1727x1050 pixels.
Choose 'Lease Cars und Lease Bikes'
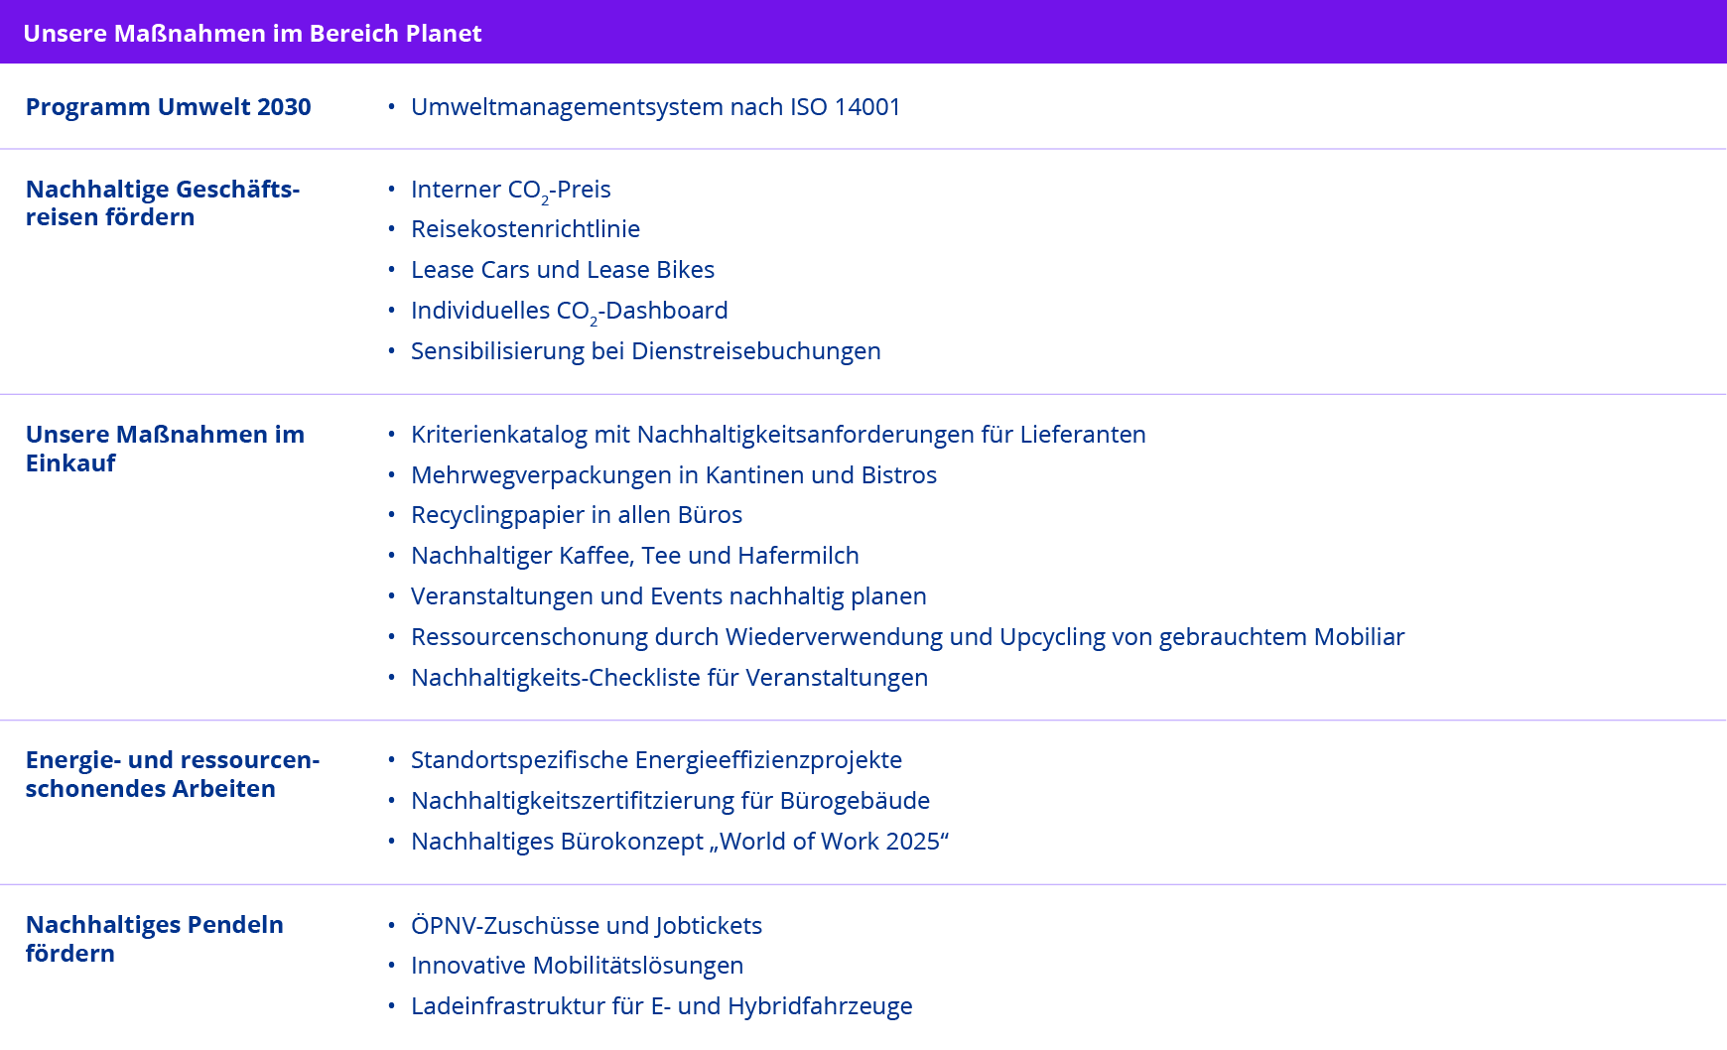coord(562,269)
